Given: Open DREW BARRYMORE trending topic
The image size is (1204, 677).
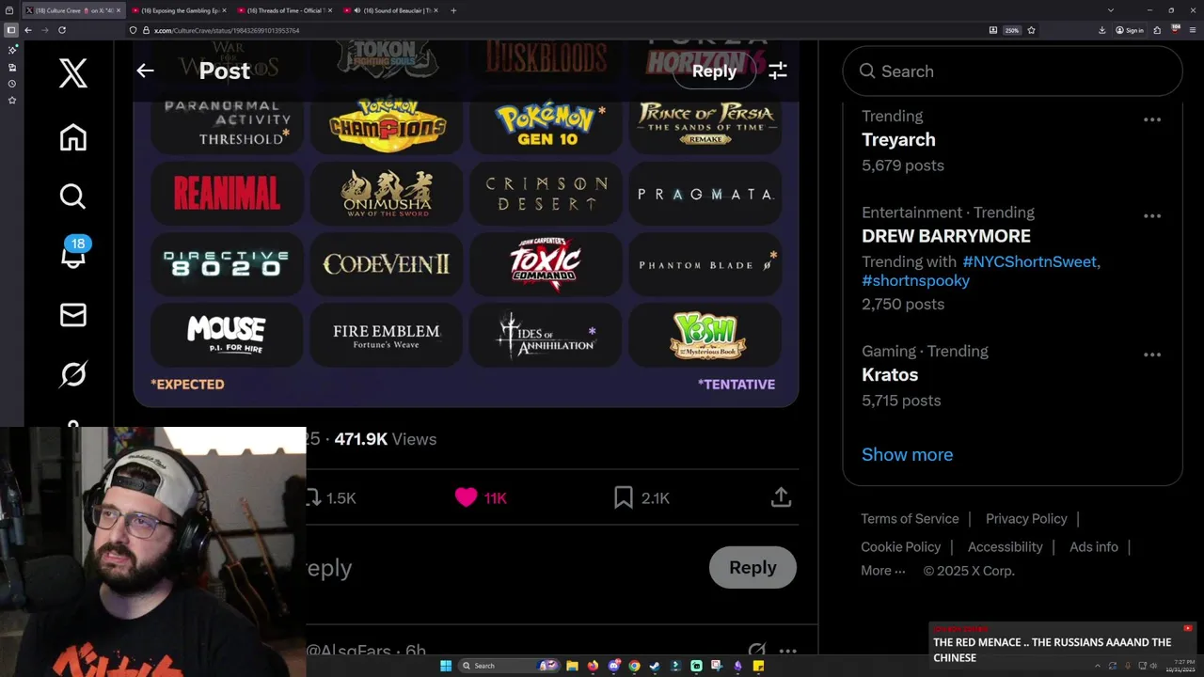Looking at the screenshot, I should (x=946, y=236).
